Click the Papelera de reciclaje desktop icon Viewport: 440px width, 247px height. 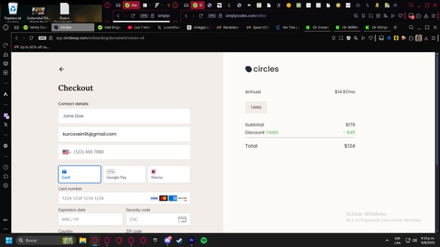click(12, 12)
